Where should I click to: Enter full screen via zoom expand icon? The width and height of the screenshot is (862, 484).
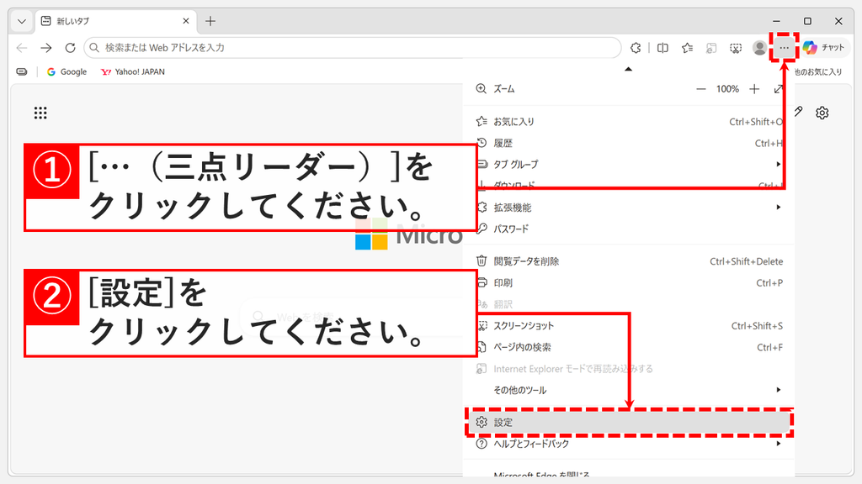[778, 89]
